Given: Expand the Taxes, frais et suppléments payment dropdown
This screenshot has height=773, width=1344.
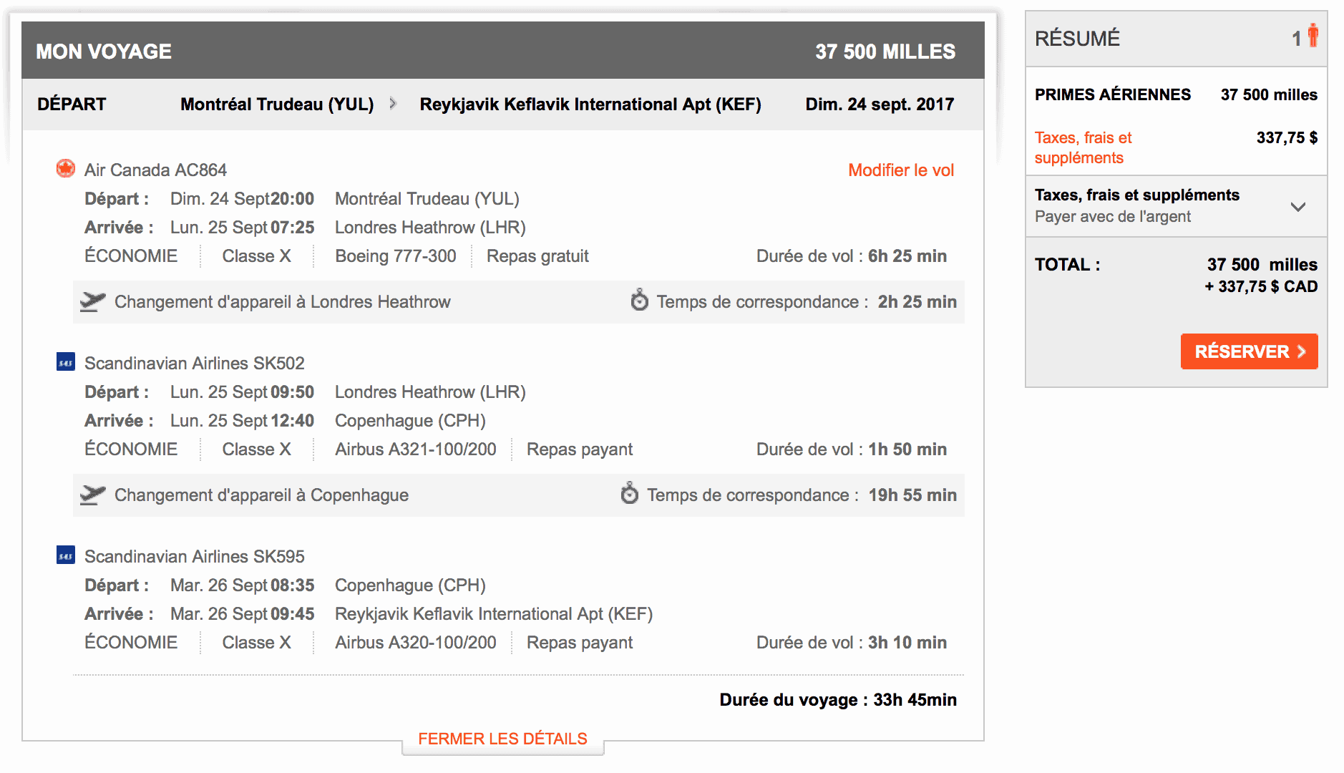Looking at the screenshot, I should 1297,207.
